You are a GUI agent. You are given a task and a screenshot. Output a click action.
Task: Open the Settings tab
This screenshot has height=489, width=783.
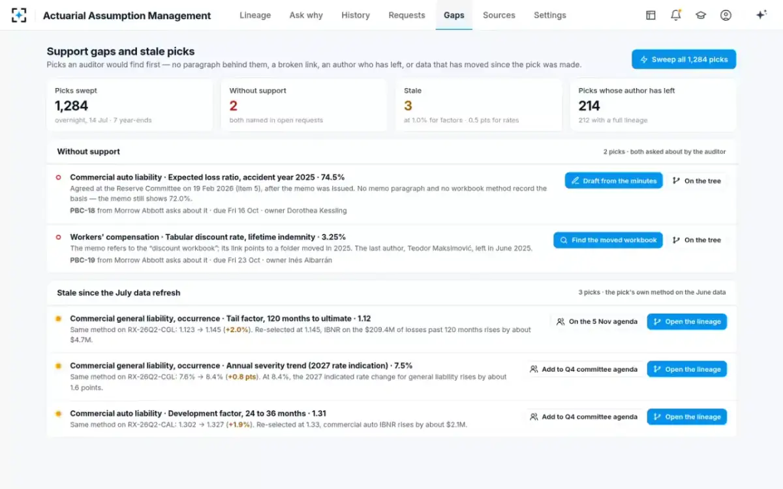pos(550,15)
